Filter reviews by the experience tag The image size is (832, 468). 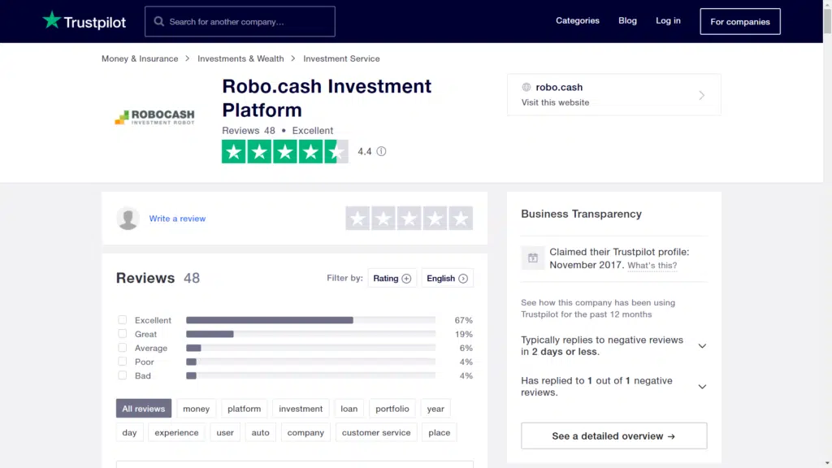point(176,432)
